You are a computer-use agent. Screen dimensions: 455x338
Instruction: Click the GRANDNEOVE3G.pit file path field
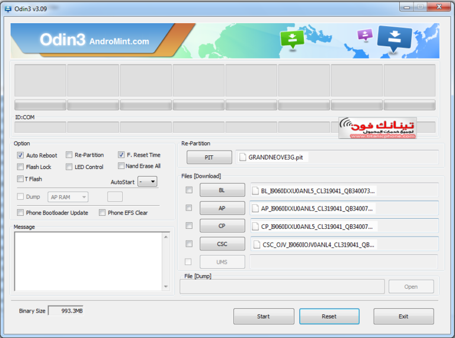pos(337,157)
